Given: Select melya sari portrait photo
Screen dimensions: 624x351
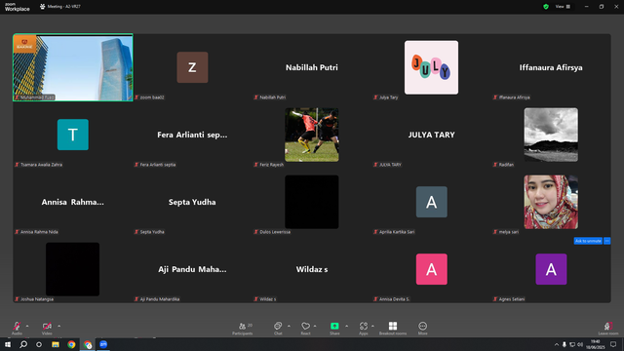Looking at the screenshot, I should pyautogui.click(x=551, y=202).
